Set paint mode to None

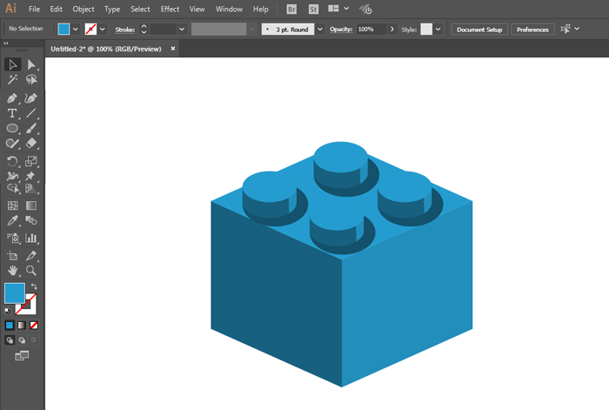click(34, 325)
